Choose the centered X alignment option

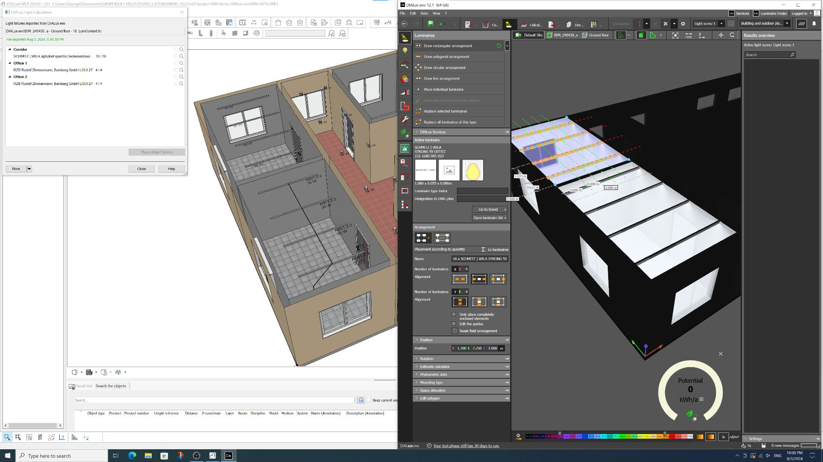[x=479, y=279]
